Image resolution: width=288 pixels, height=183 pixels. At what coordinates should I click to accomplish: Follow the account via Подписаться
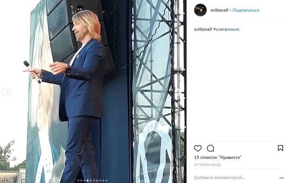click(246, 10)
